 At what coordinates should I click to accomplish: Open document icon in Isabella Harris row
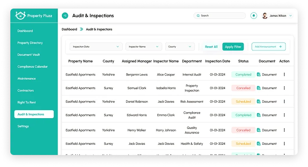coord(259,88)
